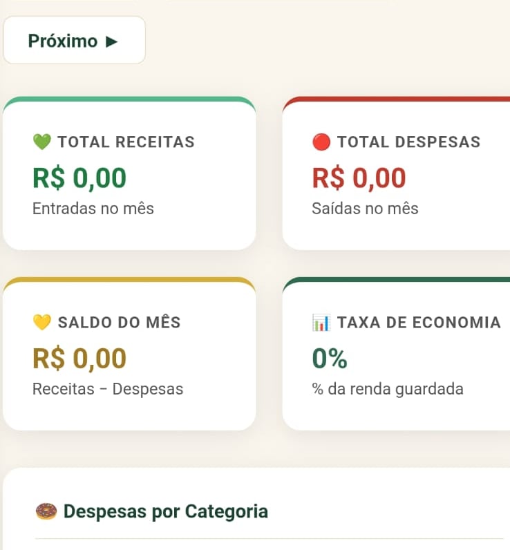Click the green heart icon on Total Receitas
The width and height of the screenshot is (510, 550).
[x=42, y=142]
